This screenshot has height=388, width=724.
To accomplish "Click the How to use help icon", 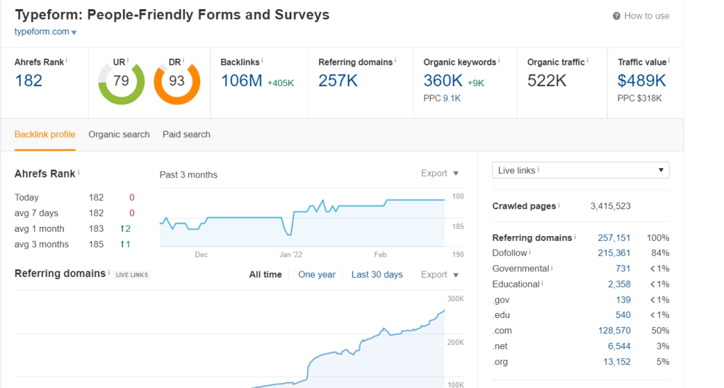I will [617, 16].
